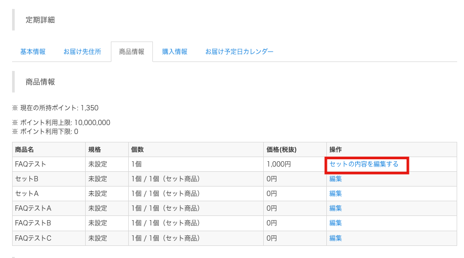Open the 基本情報 tab
This screenshot has width=464, height=258.
[x=33, y=52]
